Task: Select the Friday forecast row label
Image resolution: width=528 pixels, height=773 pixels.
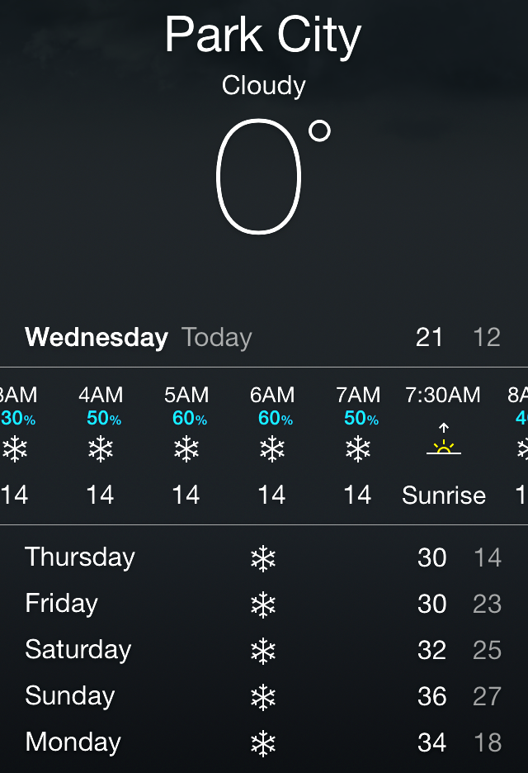Action: click(x=62, y=604)
